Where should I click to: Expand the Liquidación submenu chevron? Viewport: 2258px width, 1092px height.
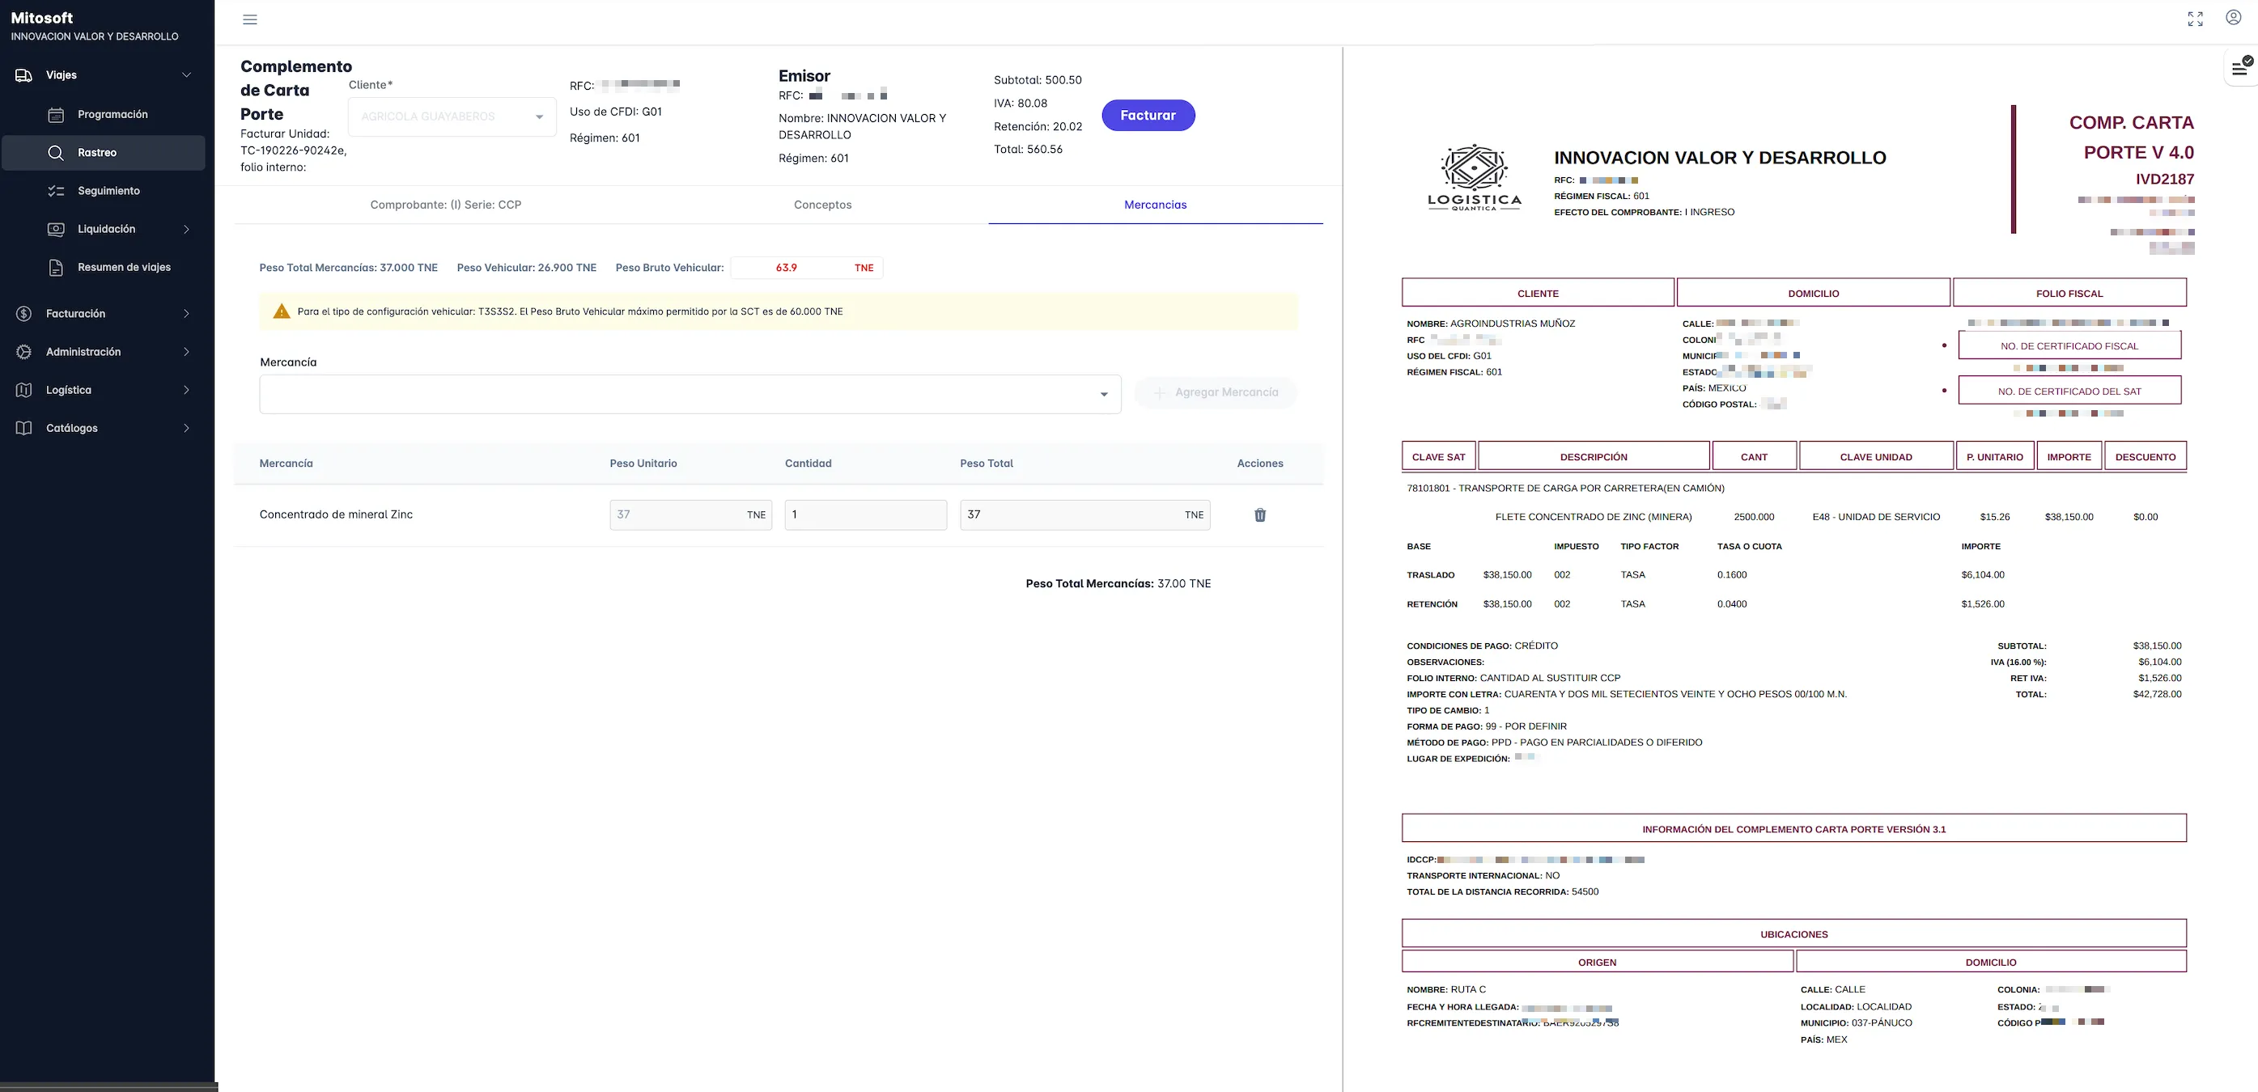pos(187,230)
